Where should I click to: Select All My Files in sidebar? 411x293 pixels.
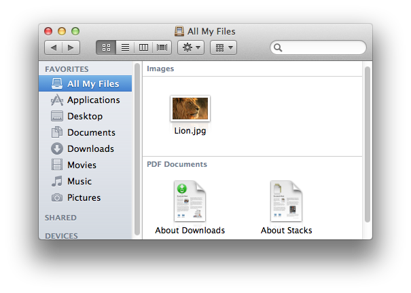(85, 83)
